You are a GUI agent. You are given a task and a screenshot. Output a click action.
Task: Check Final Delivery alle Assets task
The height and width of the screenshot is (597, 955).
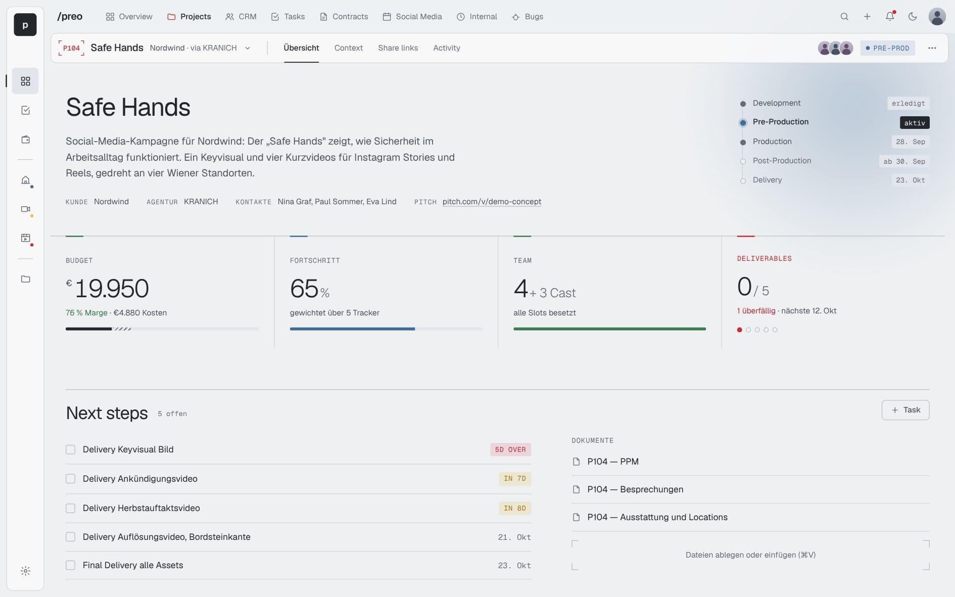tap(70, 565)
